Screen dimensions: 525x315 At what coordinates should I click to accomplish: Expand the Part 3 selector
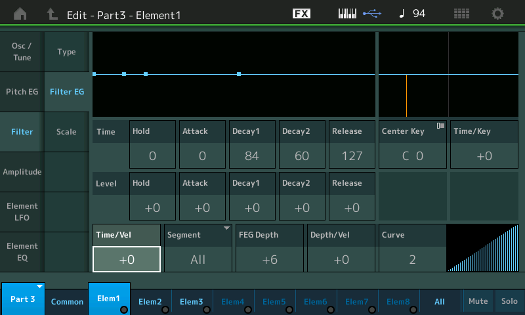click(23, 299)
